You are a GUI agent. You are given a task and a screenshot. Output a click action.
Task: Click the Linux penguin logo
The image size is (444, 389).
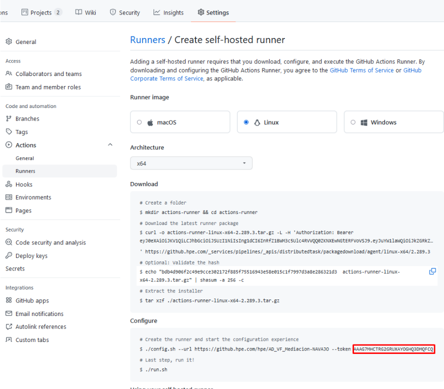tap(257, 122)
